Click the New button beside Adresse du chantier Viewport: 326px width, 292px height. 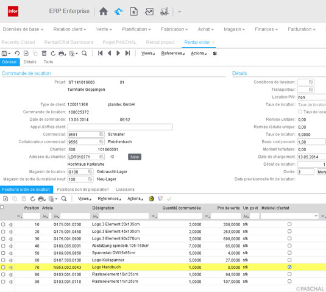135,157
